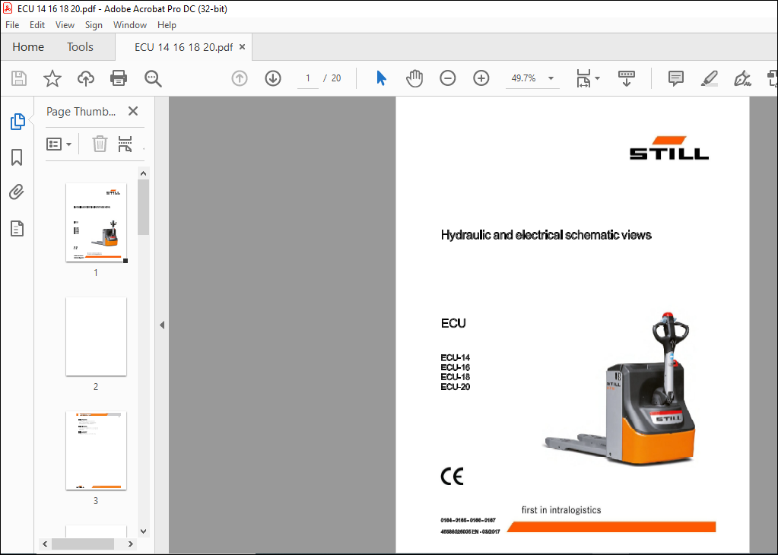Image resolution: width=778 pixels, height=555 pixels.
Task: Open the Help menu
Action: click(x=167, y=25)
